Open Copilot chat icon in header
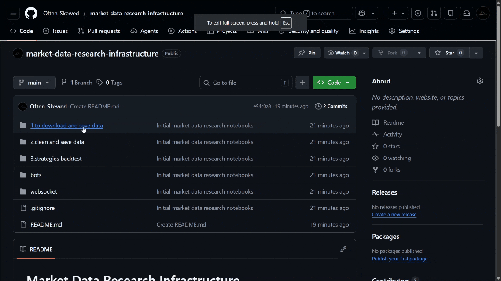The image size is (501, 281). pyautogui.click(x=362, y=13)
